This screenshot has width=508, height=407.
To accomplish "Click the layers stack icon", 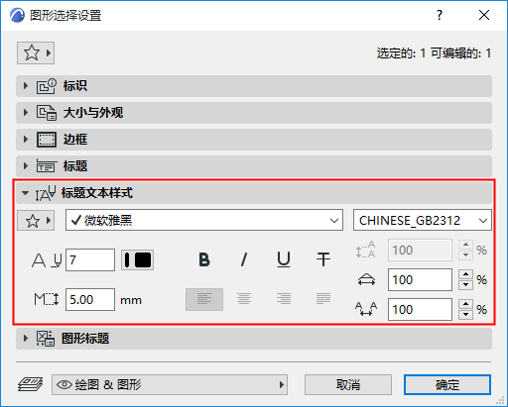I will (30, 384).
